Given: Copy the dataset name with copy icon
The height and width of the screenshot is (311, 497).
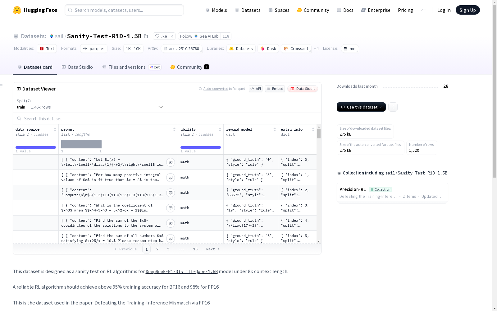Looking at the screenshot, I should [146, 36].
